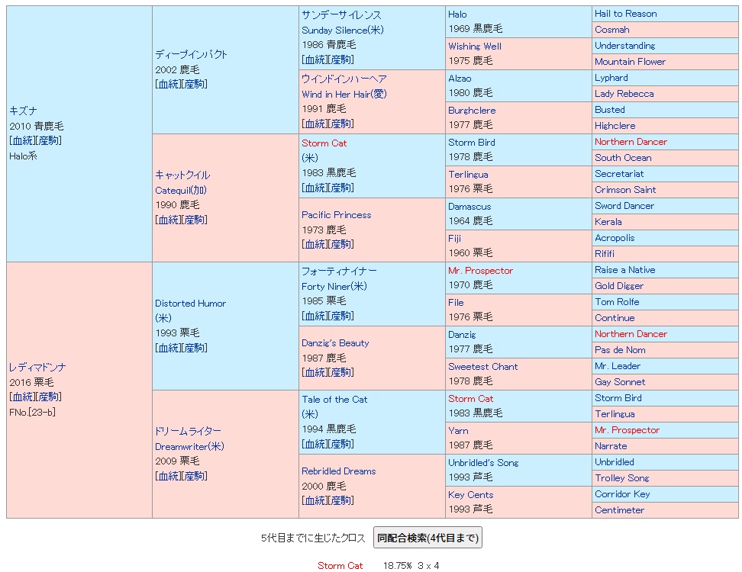Open the Narrate link
Screen dimensions: 742x572
611,446
